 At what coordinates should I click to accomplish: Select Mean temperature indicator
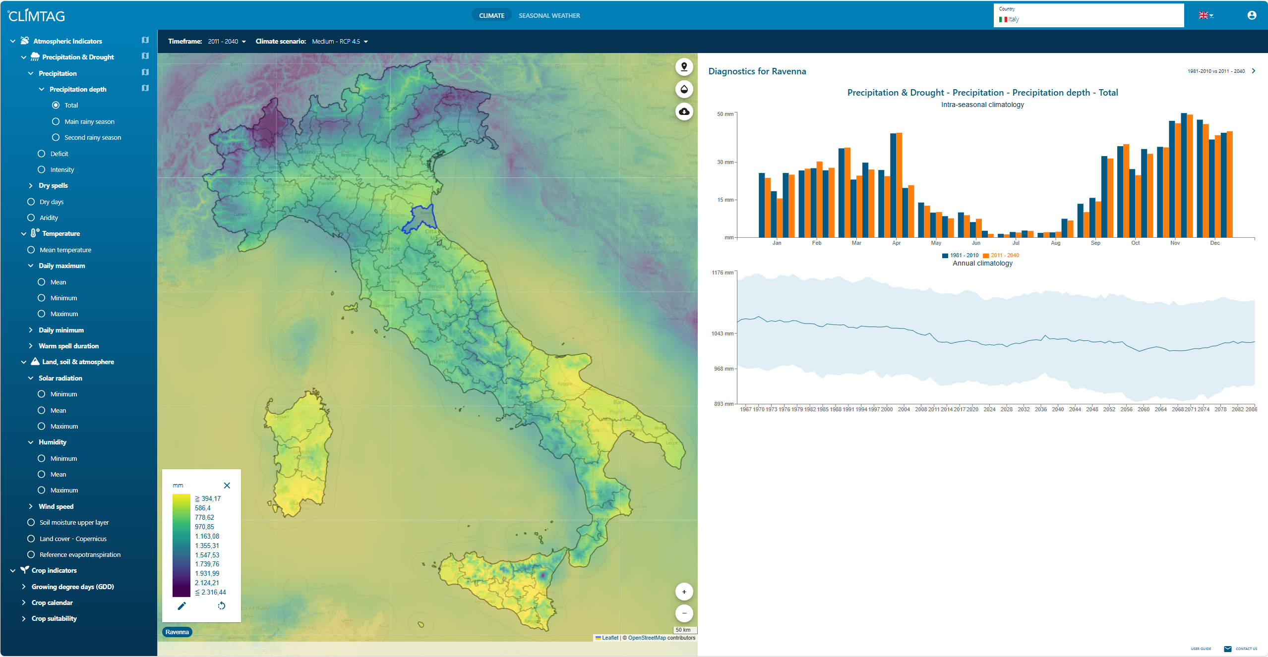[x=31, y=250]
